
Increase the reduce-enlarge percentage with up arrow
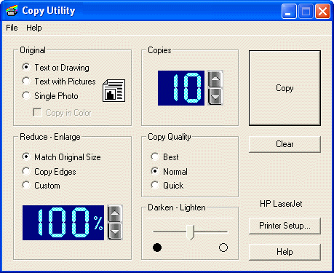pos(115,213)
